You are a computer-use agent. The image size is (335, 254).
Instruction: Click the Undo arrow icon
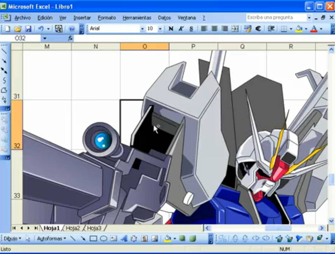coord(41,28)
